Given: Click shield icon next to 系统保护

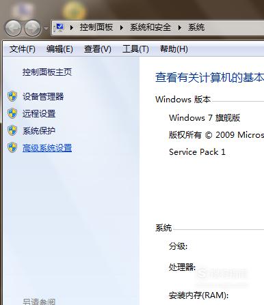Looking at the screenshot, I should click(12, 130).
